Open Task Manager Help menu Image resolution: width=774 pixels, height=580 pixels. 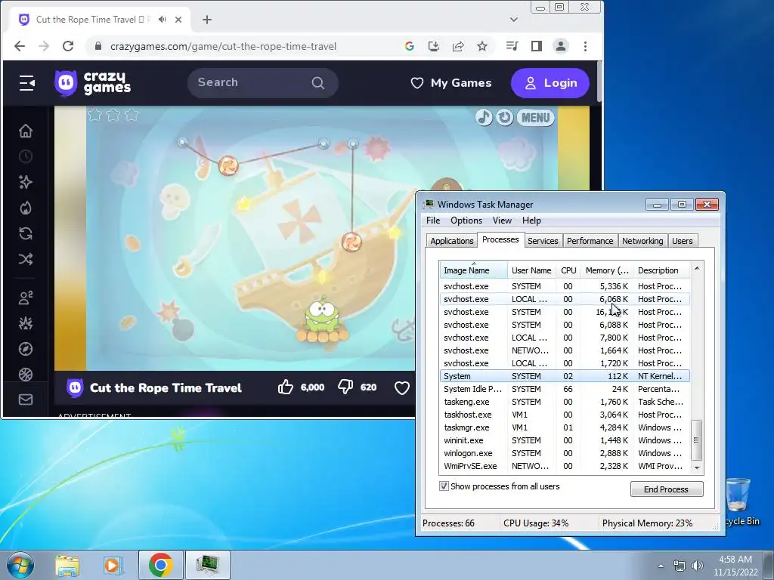coord(531,221)
